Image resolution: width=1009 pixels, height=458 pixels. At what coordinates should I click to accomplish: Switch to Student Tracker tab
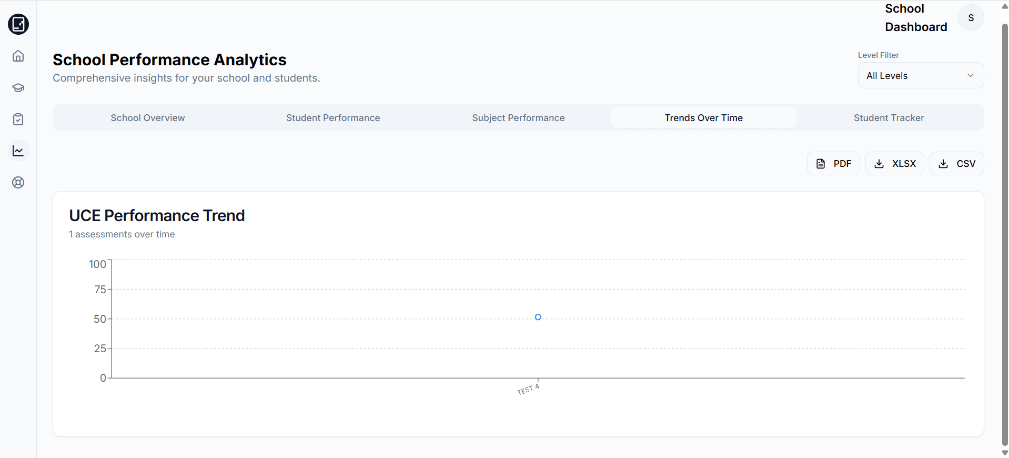[889, 118]
